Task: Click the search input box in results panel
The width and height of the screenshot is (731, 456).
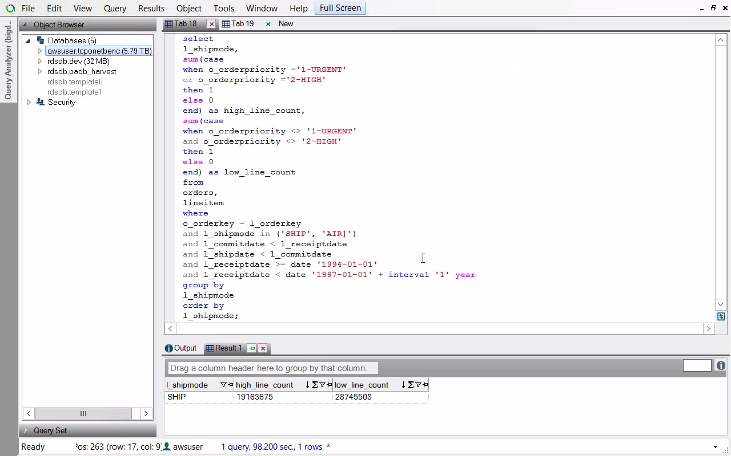Action: pyautogui.click(x=697, y=366)
